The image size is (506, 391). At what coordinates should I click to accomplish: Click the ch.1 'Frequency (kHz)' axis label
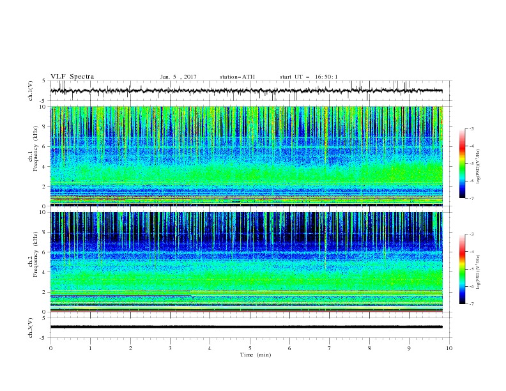coord(36,149)
